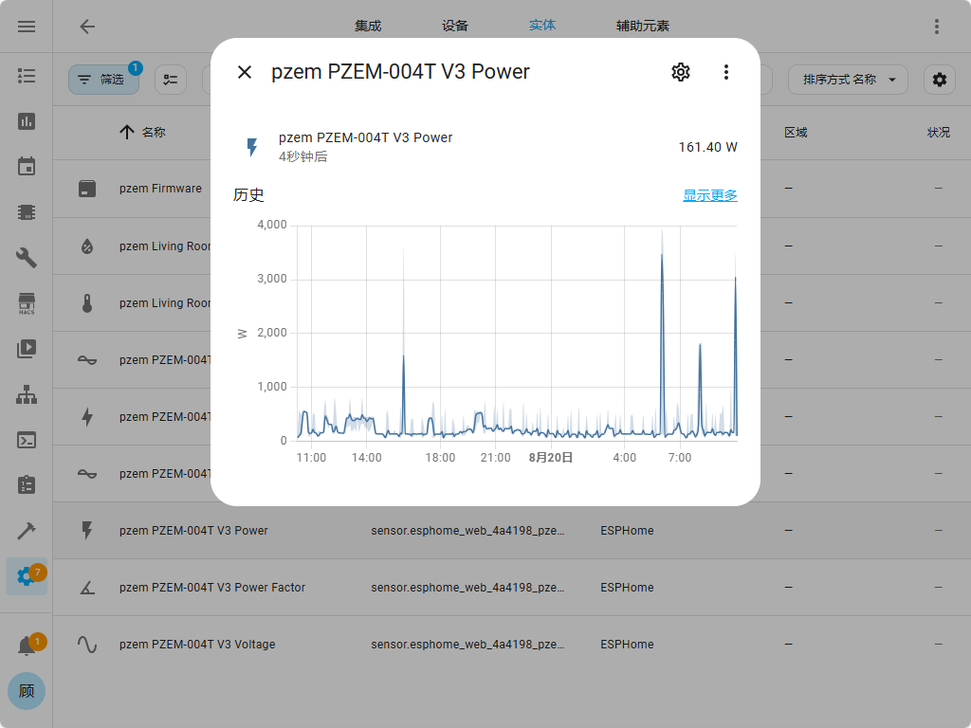Toggle the selection mode checklist button
This screenshot has height=728, width=971.
coord(171,80)
